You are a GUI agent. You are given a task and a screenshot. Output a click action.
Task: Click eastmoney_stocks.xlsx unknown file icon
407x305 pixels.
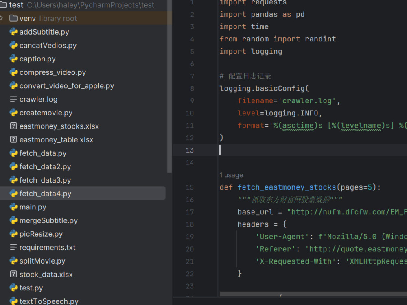tap(13, 126)
